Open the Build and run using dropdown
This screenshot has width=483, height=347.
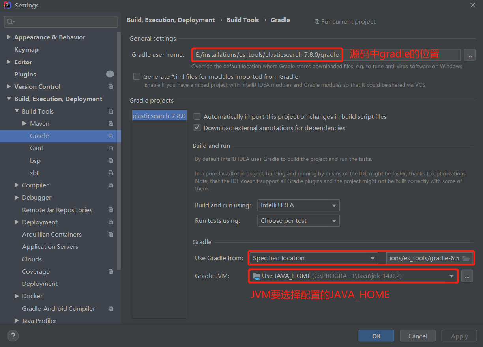(x=298, y=205)
